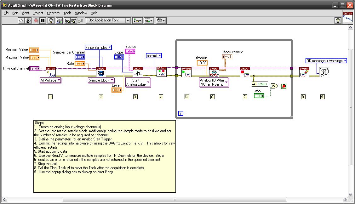Viewport: 355px width, 204px height.
Task: Click the vertical scrollbar up arrow
Action: tap(350, 27)
